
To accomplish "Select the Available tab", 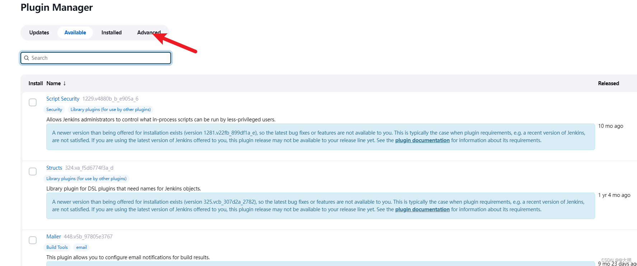I will click(75, 33).
